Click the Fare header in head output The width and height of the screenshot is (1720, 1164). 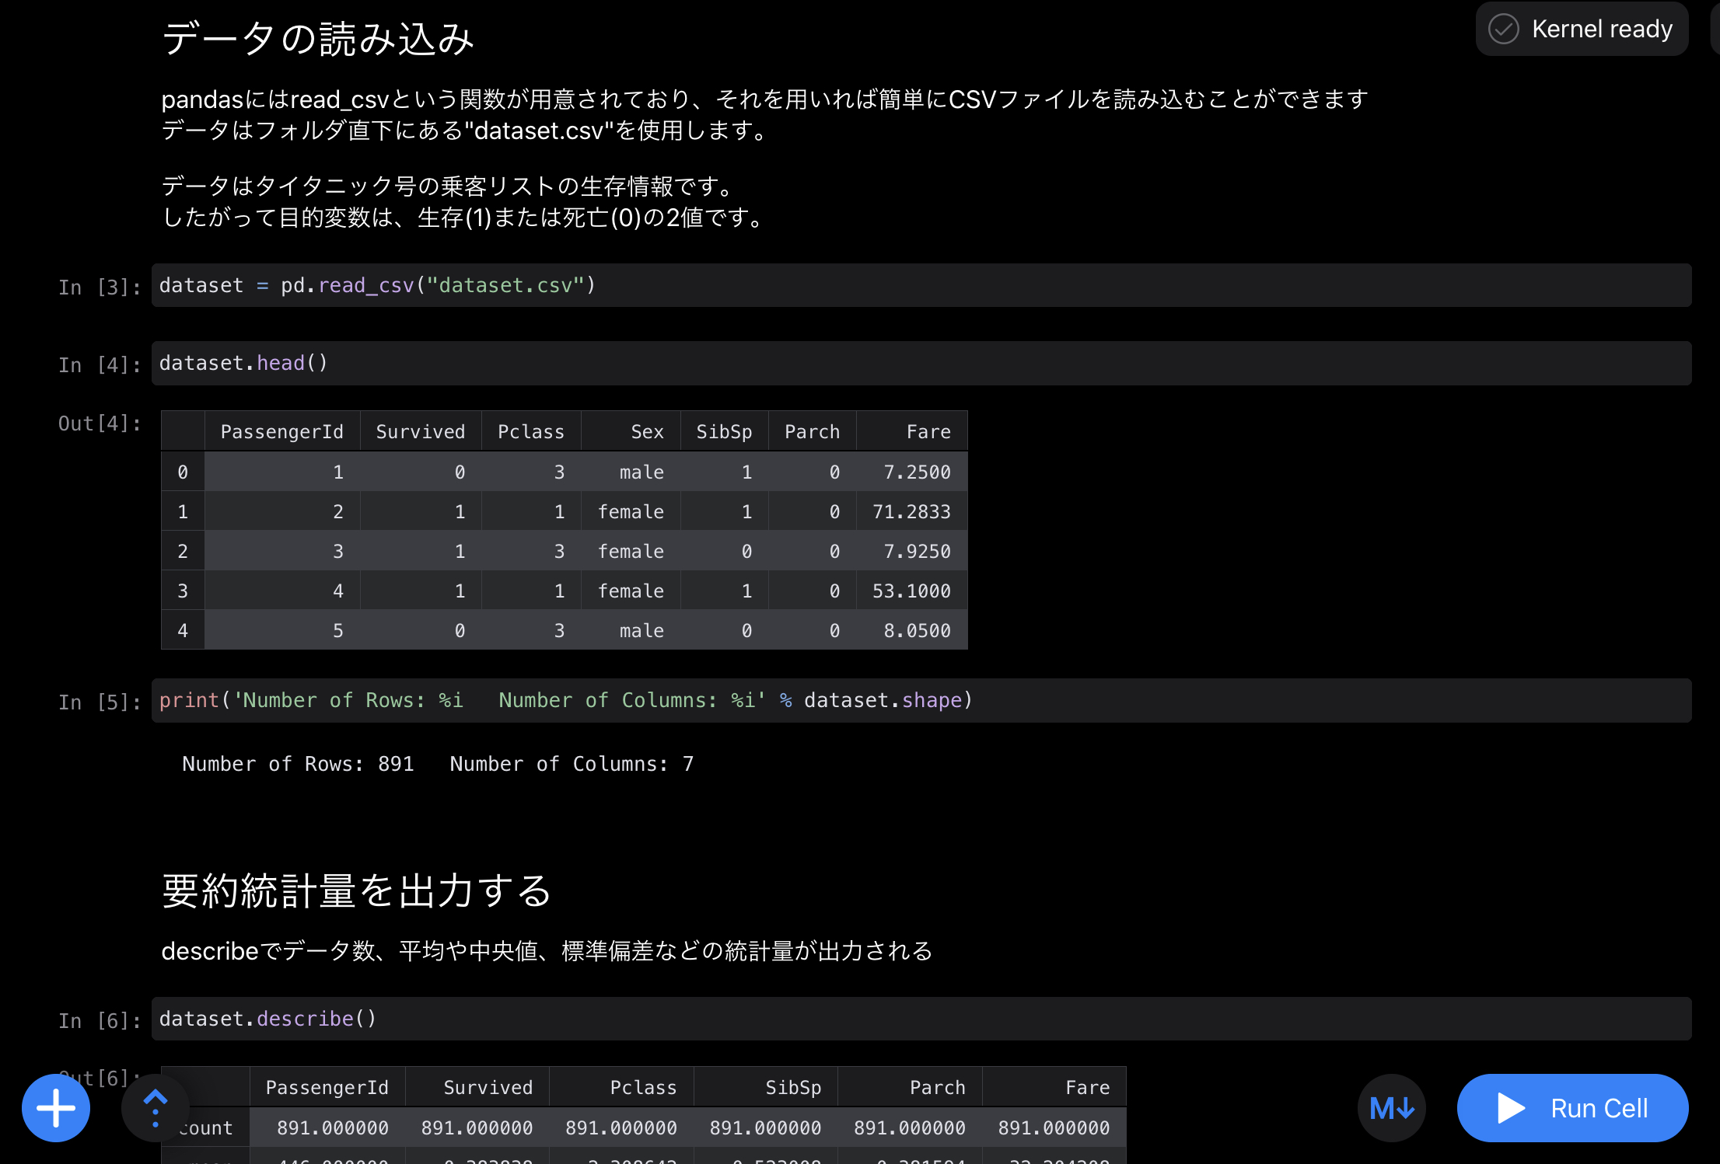[x=928, y=432]
